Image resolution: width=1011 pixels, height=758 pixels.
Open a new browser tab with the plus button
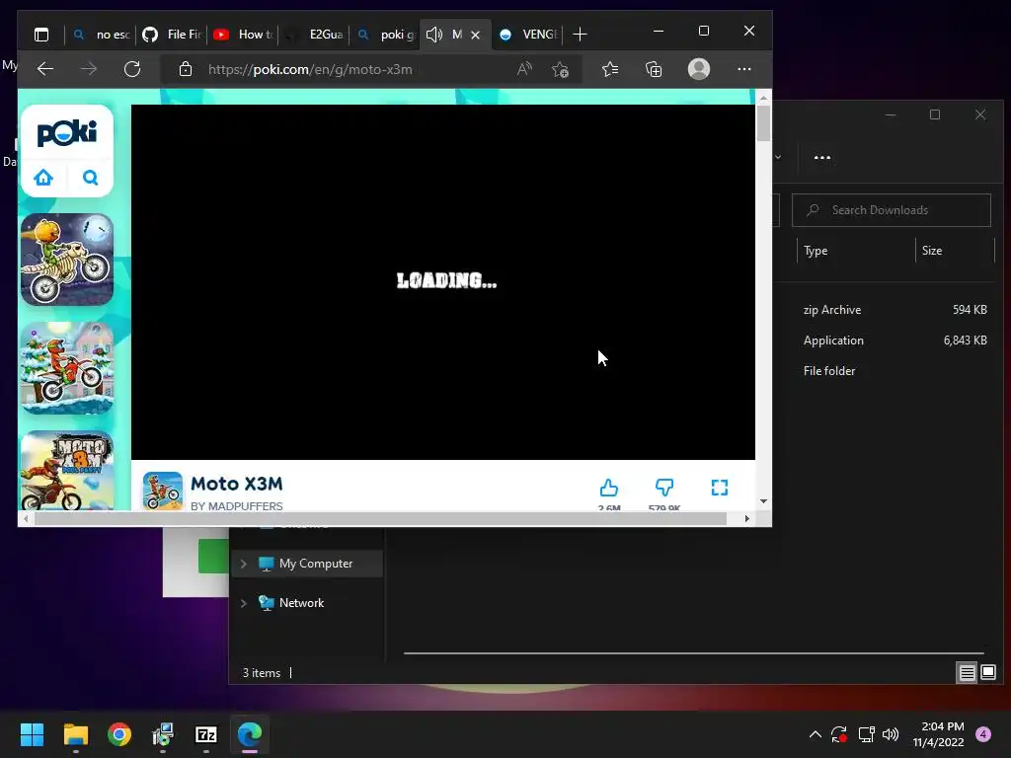pos(580,35)
